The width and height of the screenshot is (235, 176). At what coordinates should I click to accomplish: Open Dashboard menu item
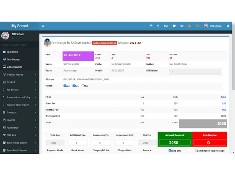click(20, 52)
